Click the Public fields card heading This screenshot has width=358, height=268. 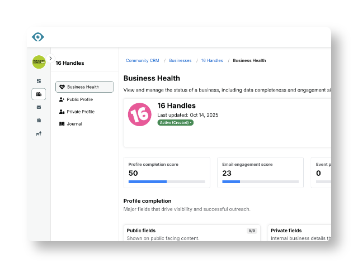[141, 231]
